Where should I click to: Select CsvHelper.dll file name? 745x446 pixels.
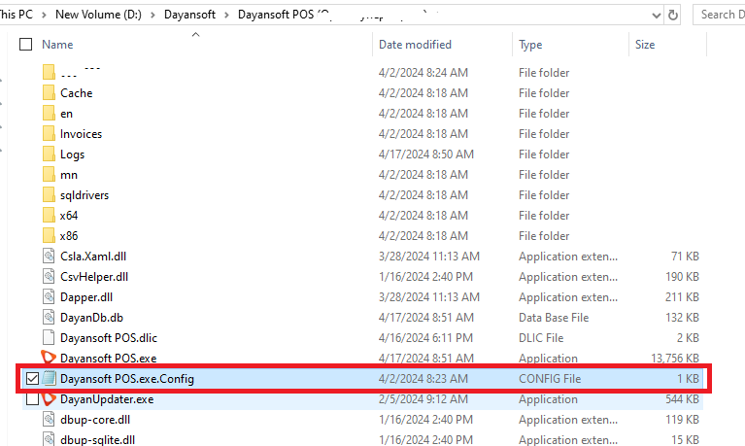coord(94,277)
